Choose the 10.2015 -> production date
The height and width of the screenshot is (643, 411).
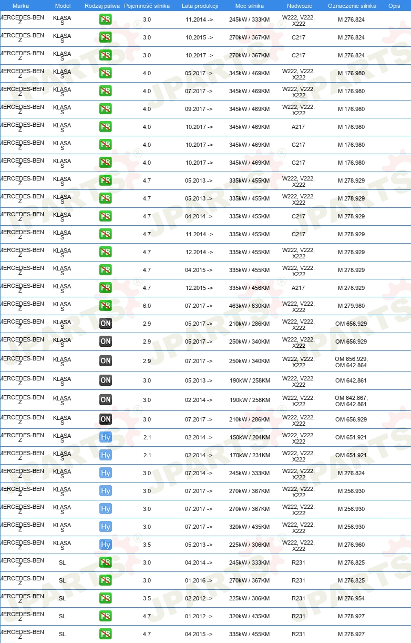point(199,38)
